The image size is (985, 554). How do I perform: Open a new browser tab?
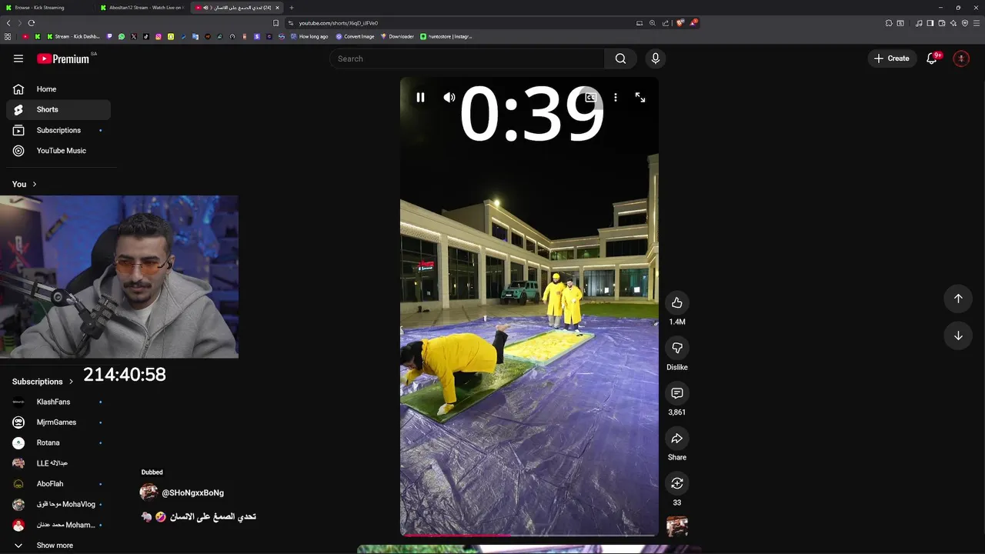[x=292, y=8]
